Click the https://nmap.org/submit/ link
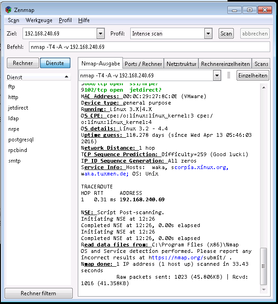Image resolution: width=278 pixels, height=304 pixels. (x=187, y=257)
